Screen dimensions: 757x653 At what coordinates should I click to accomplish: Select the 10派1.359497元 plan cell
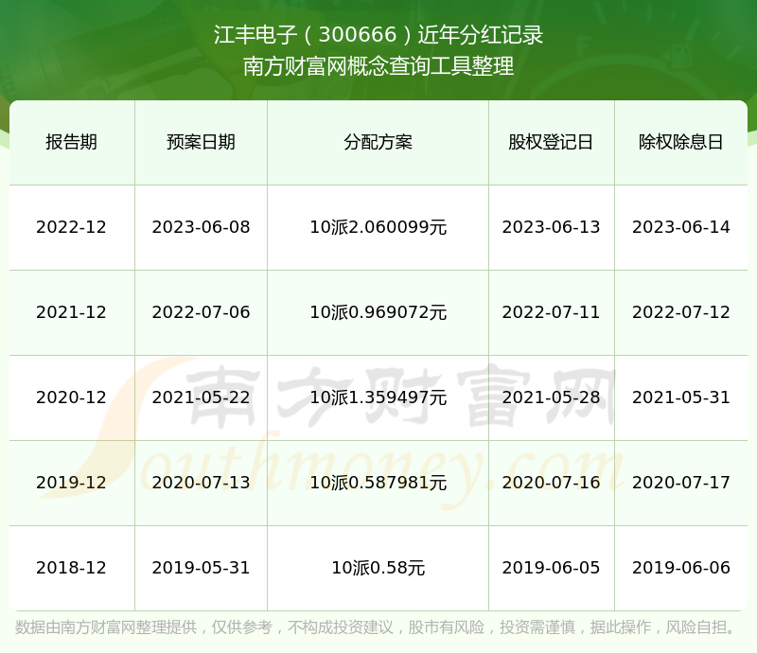point(378,397)
